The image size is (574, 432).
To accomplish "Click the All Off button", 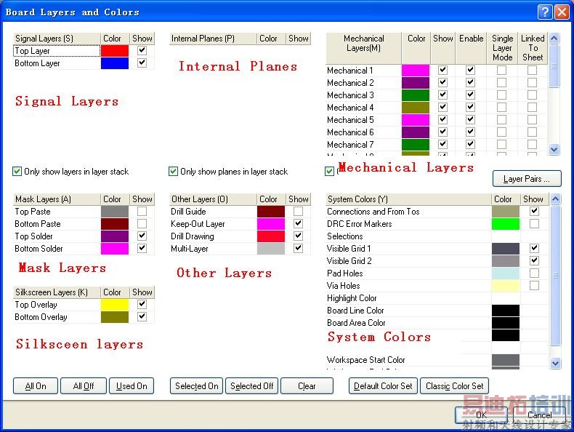I will (84, 386).
